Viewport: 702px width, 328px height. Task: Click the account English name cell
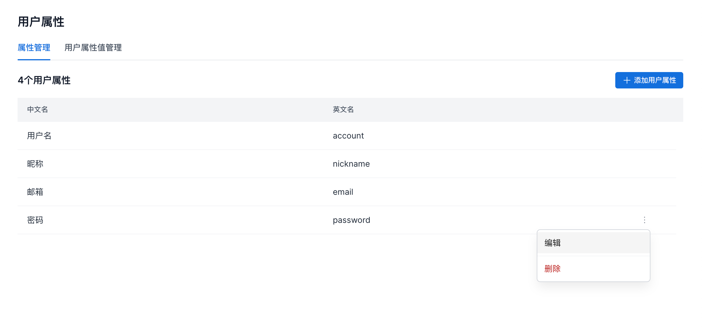(x=348, y=136)
